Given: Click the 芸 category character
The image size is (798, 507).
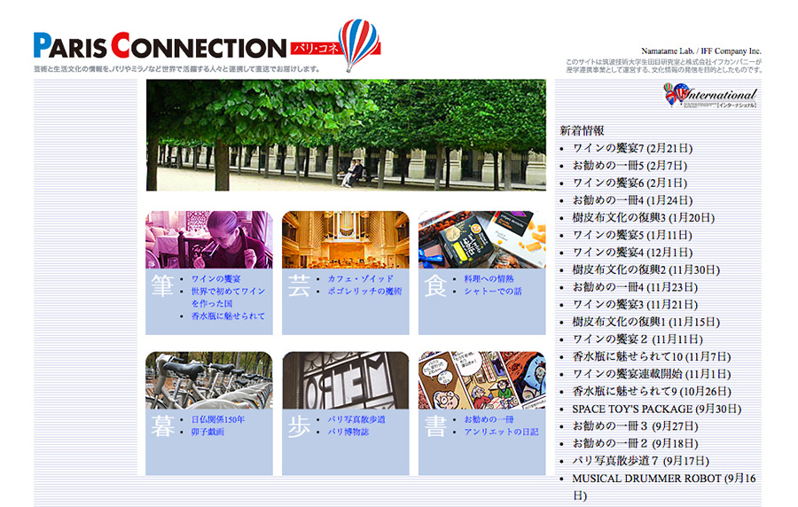Looking at the screenshot, I should click(x=299, y=285).
